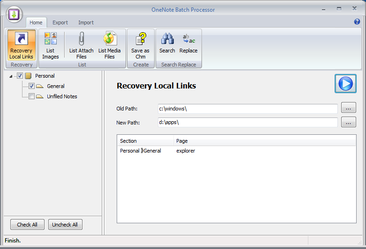This screenshot has height=249, width=366.
Task: Click into the Old Path input field
Action: click(247, 109)
